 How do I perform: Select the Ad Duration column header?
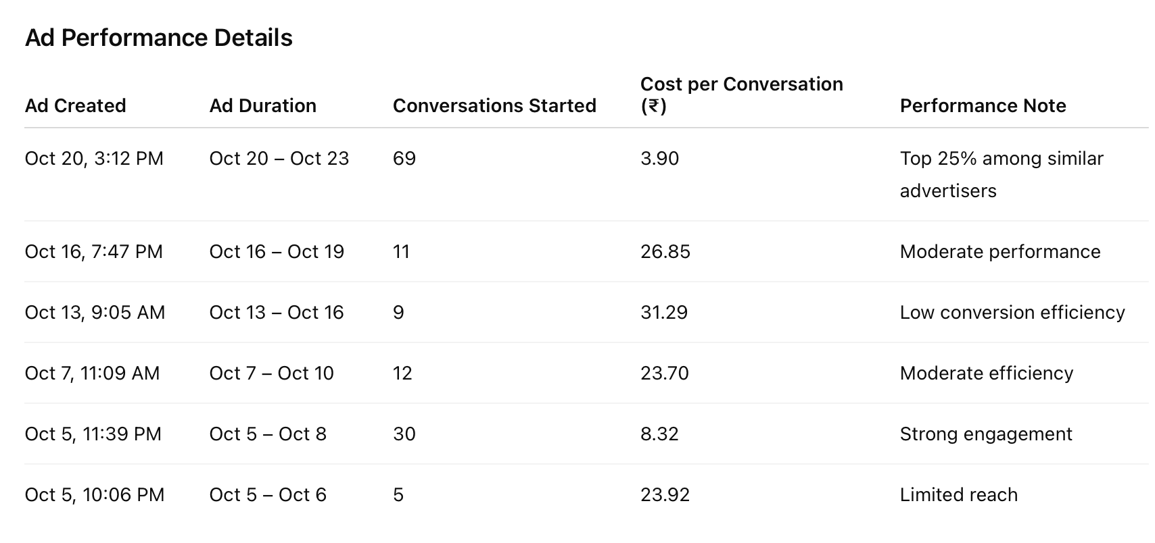coord(262,105)
